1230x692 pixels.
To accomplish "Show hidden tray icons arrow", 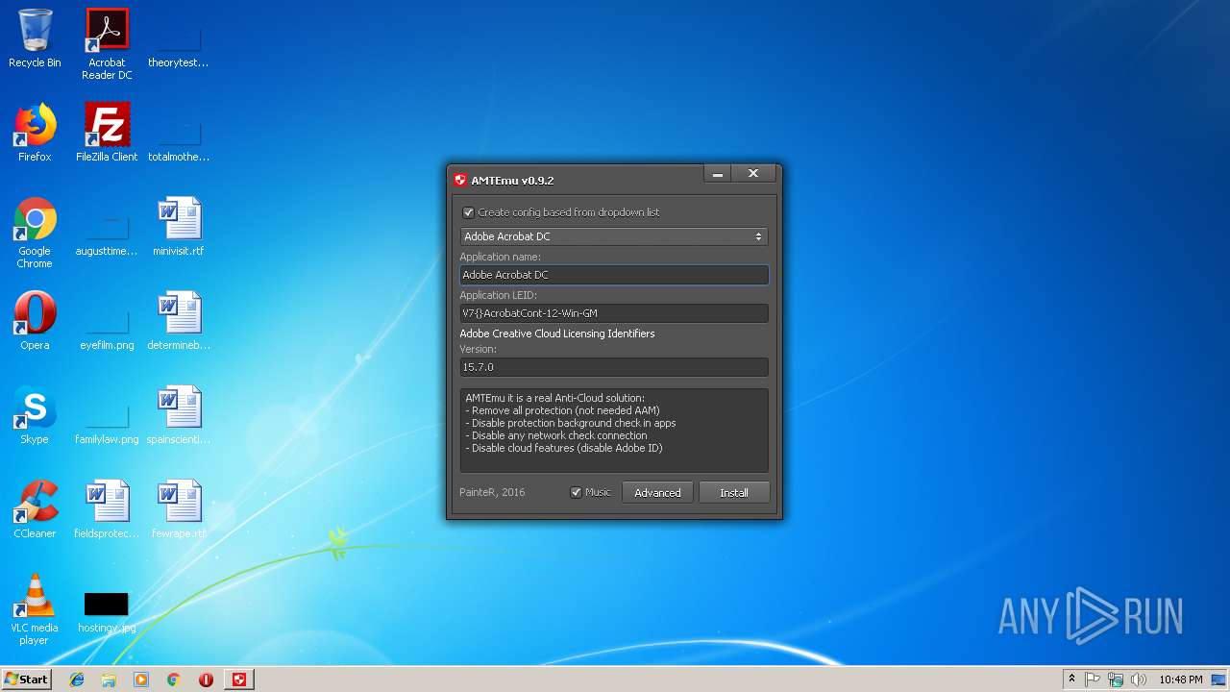I will [1071, 680].
